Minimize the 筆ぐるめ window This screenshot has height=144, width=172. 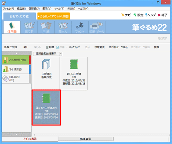[152, 3]
